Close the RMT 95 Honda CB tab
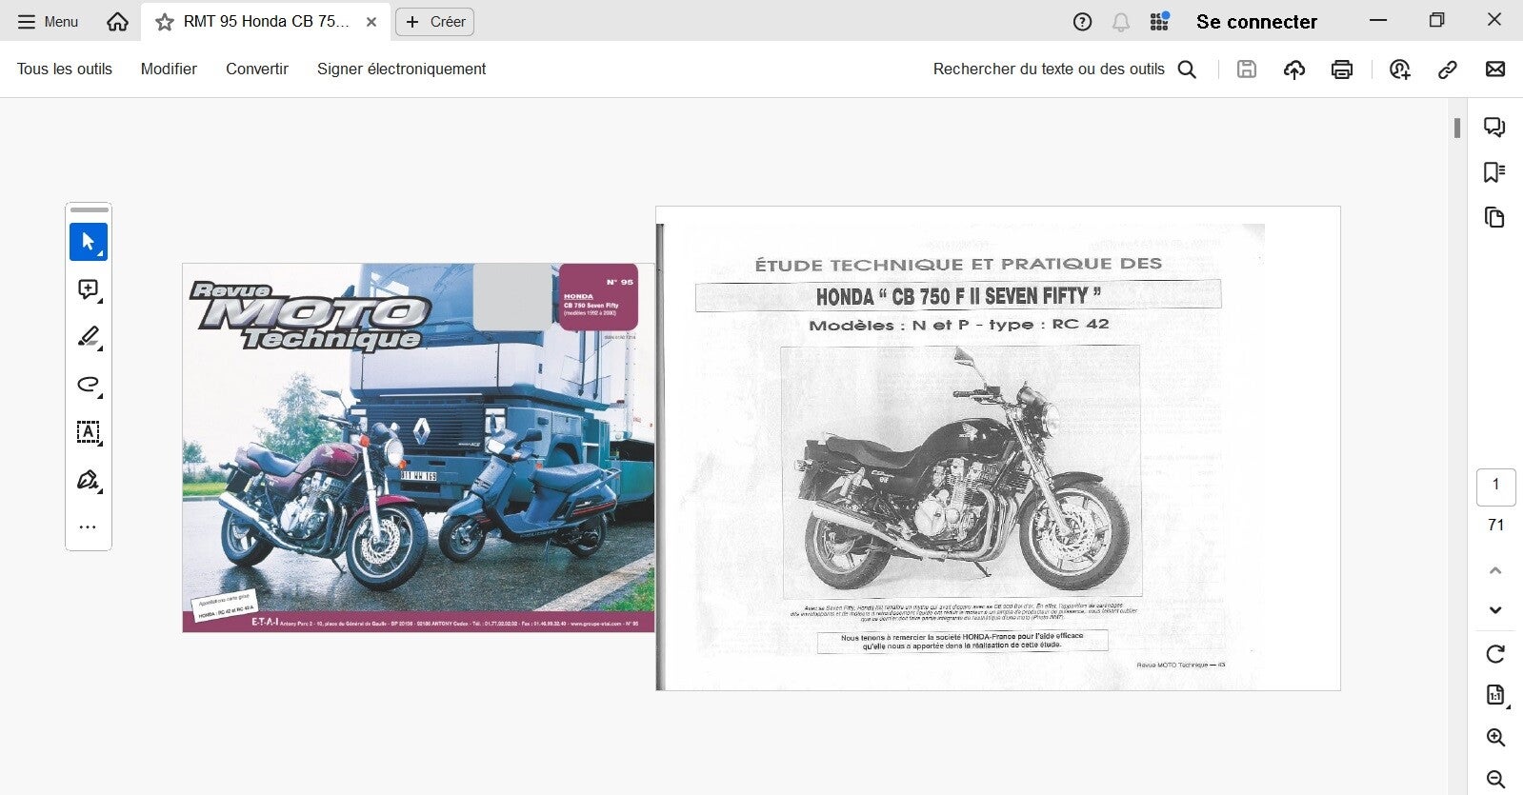Image resolution: width=1523 pixels, height=795 pixels. [371, 22]
